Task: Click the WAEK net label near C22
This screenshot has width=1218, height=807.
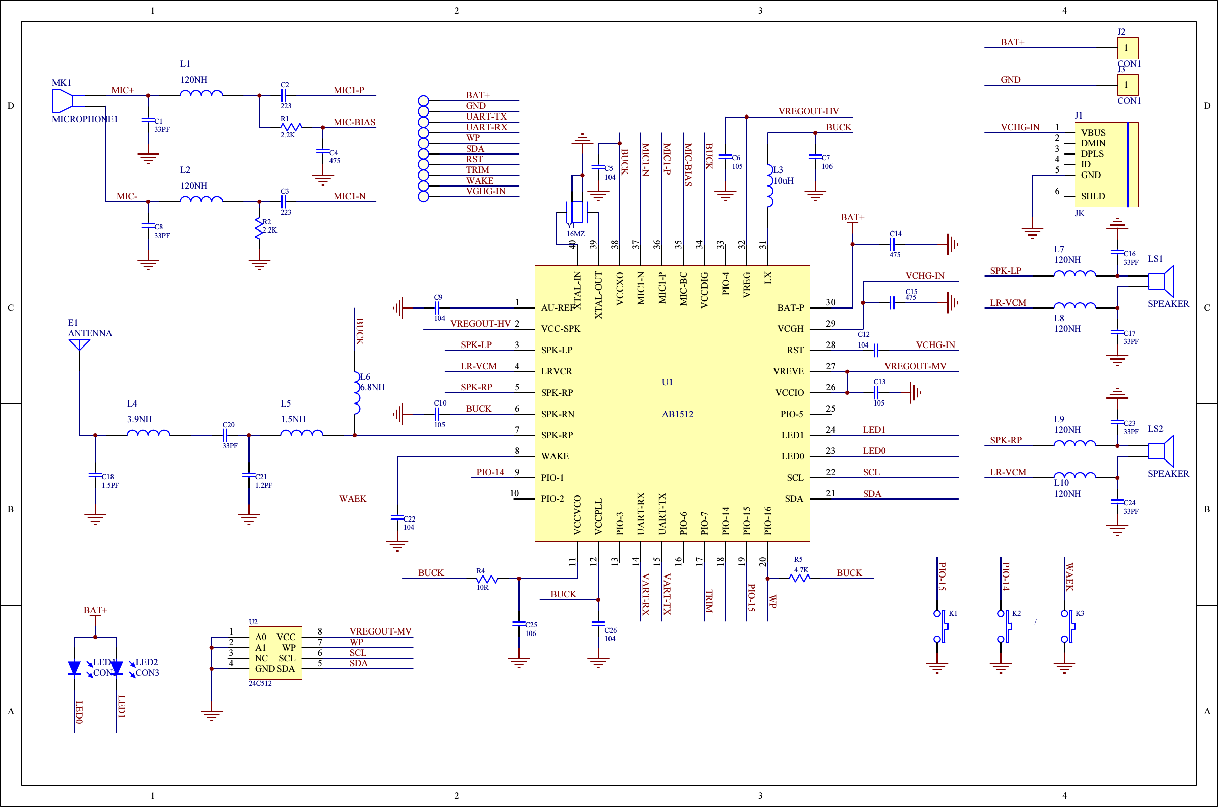Action: (353, 499)
